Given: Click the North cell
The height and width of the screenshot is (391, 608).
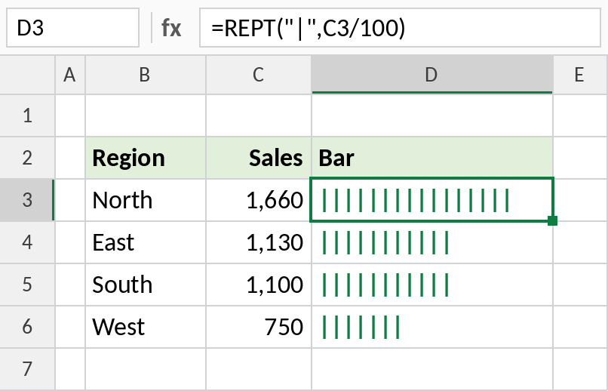Looking at the screenshot, I should [x=146, y=200].
